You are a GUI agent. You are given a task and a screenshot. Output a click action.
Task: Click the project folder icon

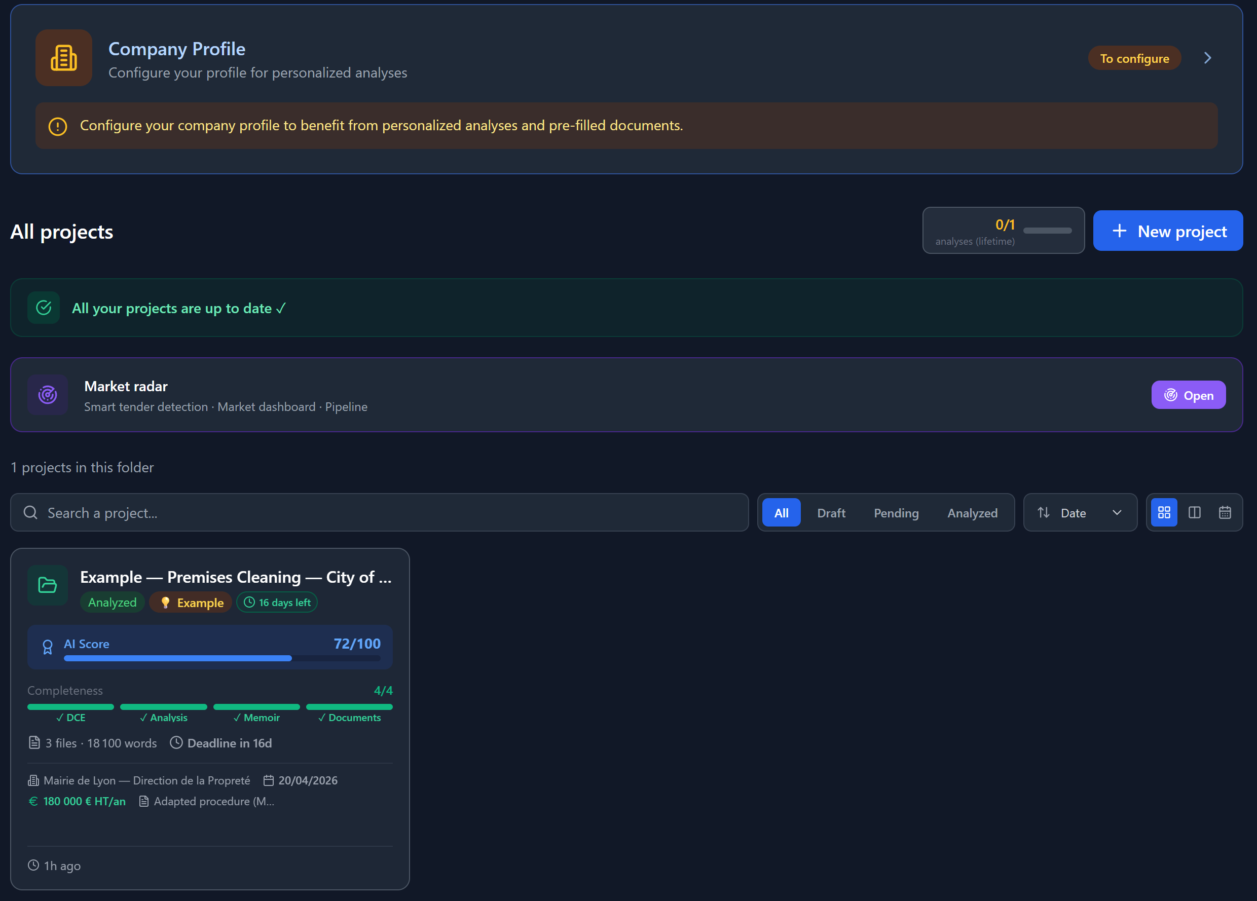pos(48,585)
